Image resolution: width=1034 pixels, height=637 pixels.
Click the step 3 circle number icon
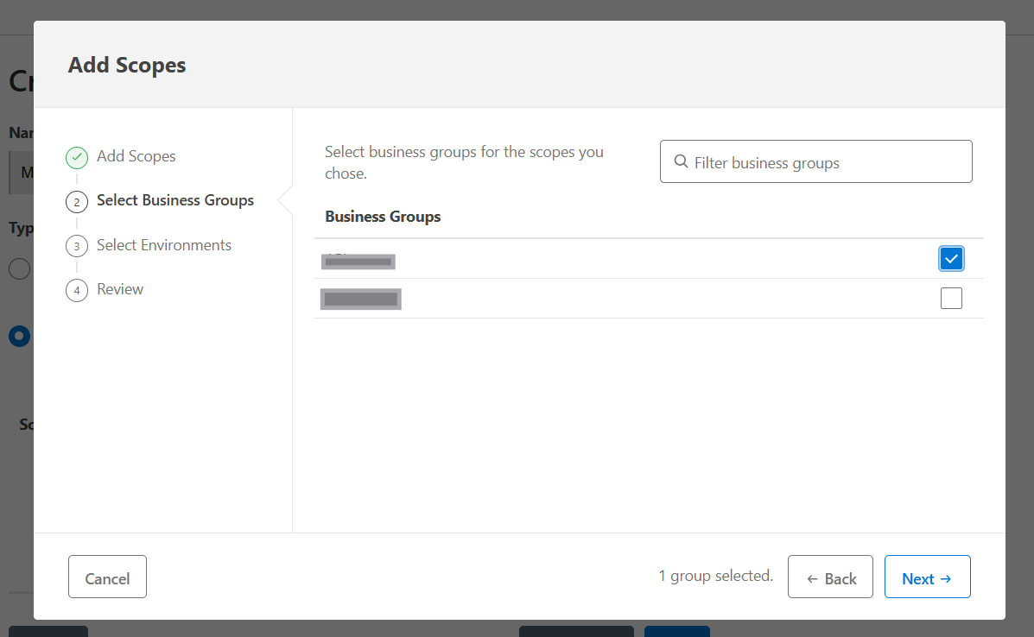pos(77,246)
